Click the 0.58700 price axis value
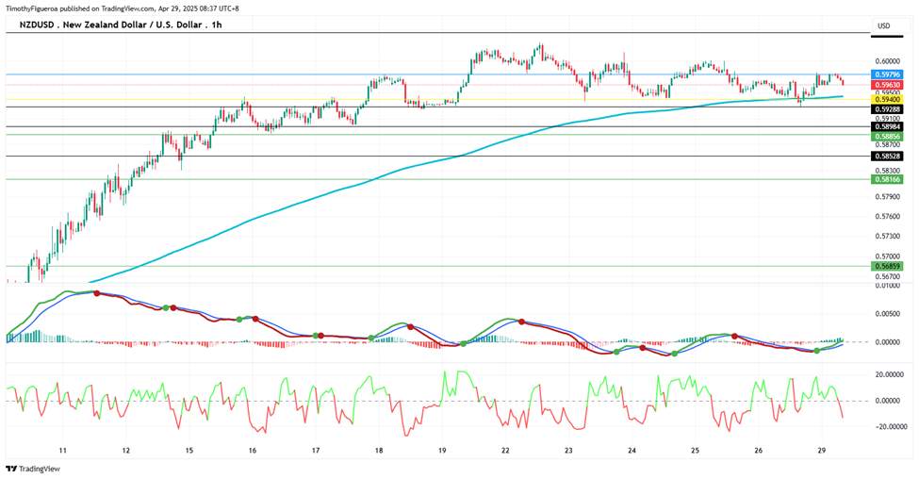This screenshot has height=479, width=919. pyautogui.click(x=887, y=144)
